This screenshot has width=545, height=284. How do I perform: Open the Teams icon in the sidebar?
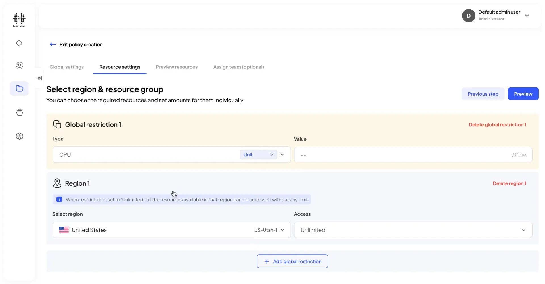19,66
